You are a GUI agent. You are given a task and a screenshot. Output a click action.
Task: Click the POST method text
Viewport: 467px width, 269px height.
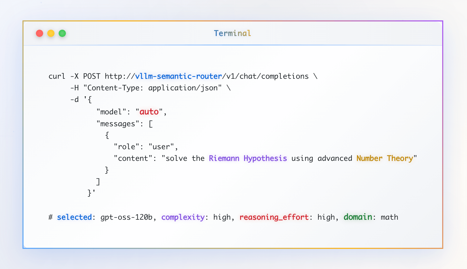(92, 76)
